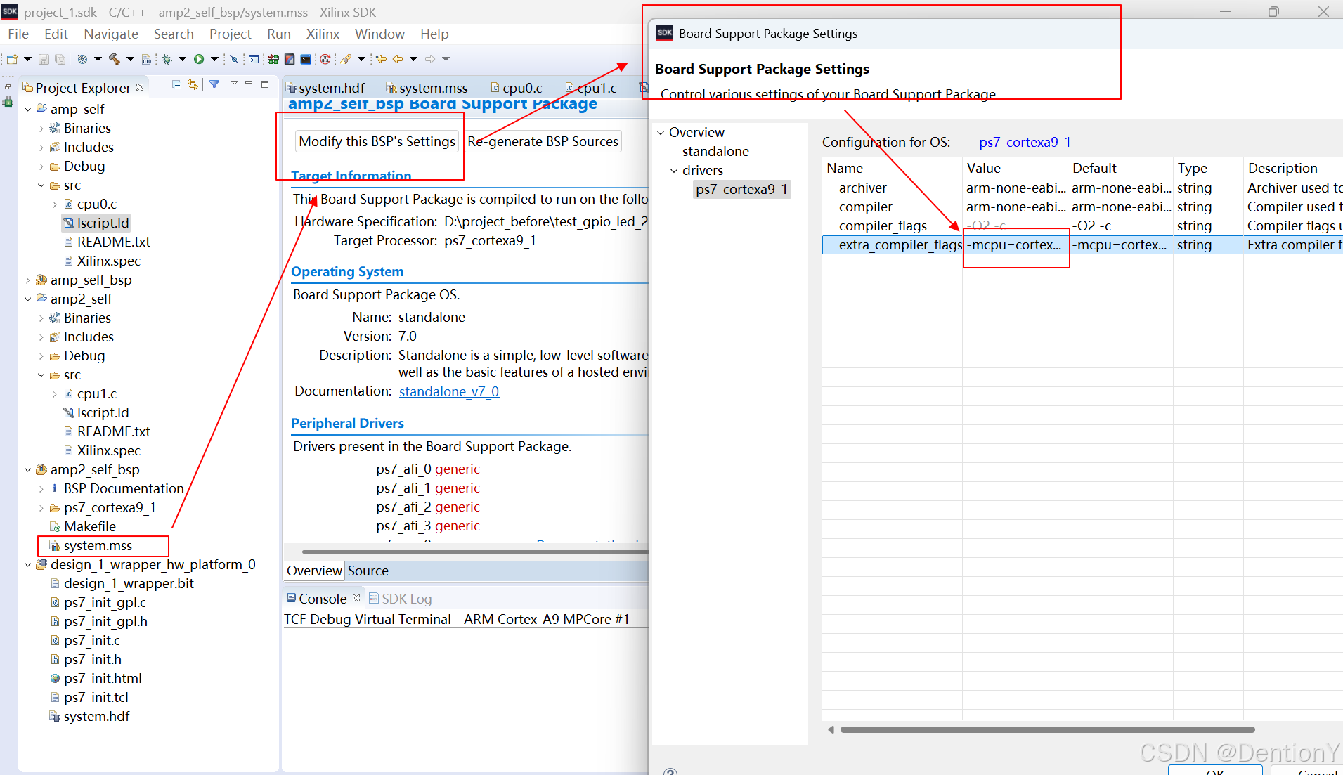Click the Last Edit Location arrow icon
The image size is (1343, 775).
[381, 59]
